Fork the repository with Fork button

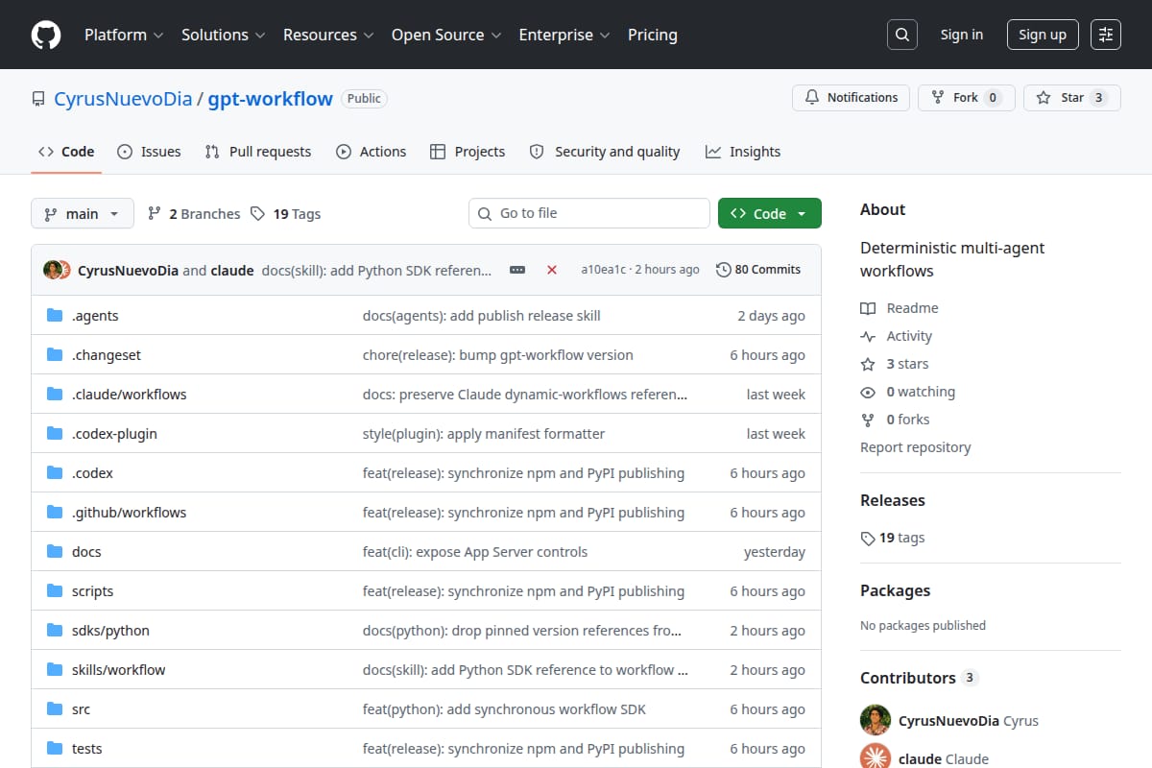966,98
